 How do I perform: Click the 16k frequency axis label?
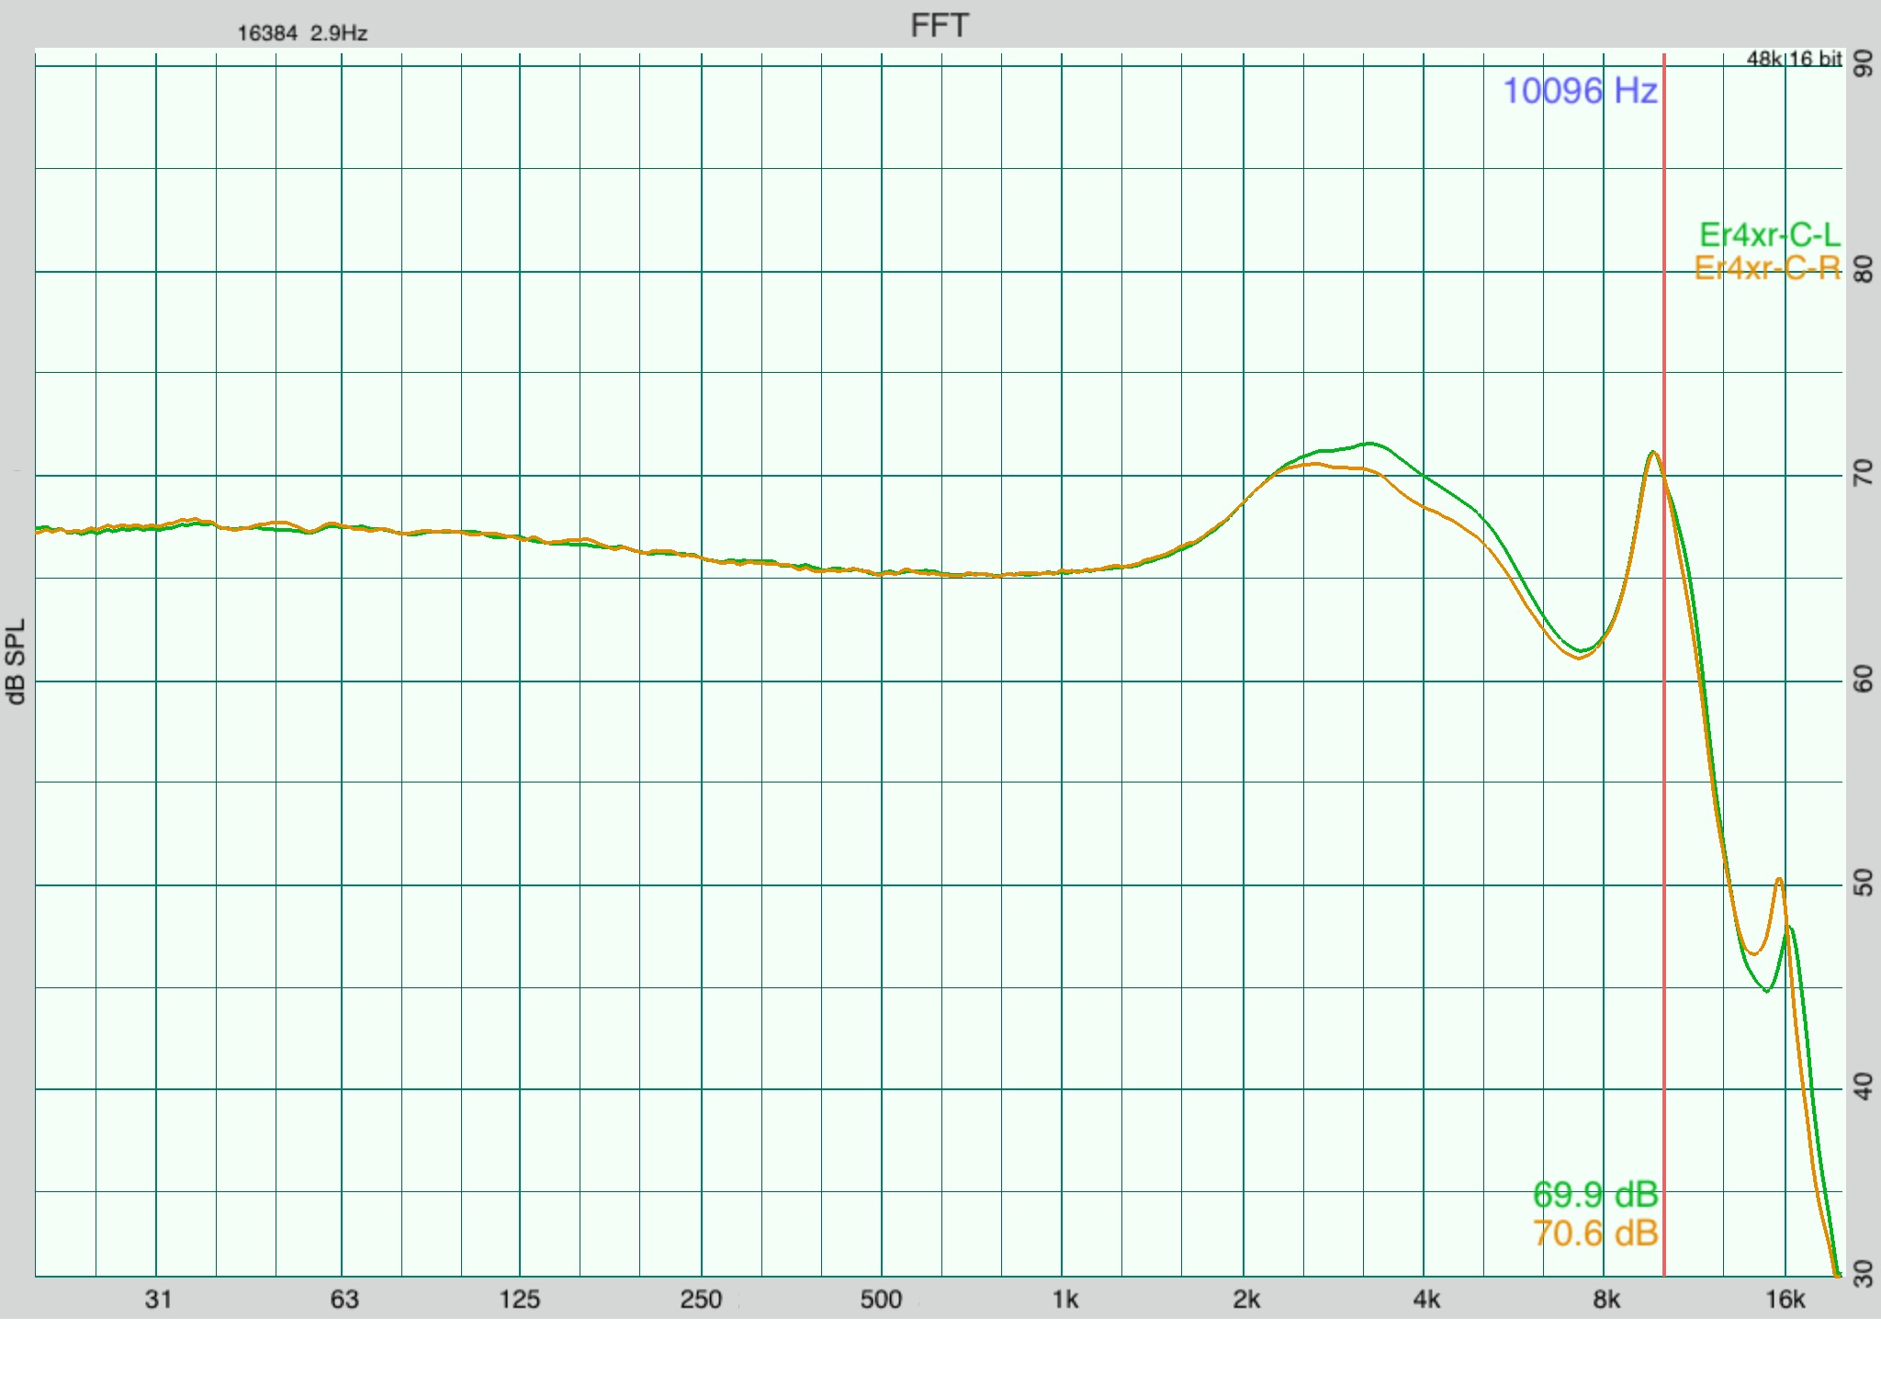tap(1785, 1300)
